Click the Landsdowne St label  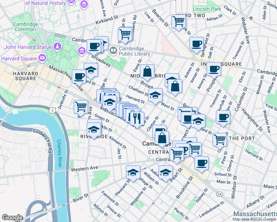click(x=211, y=209)
